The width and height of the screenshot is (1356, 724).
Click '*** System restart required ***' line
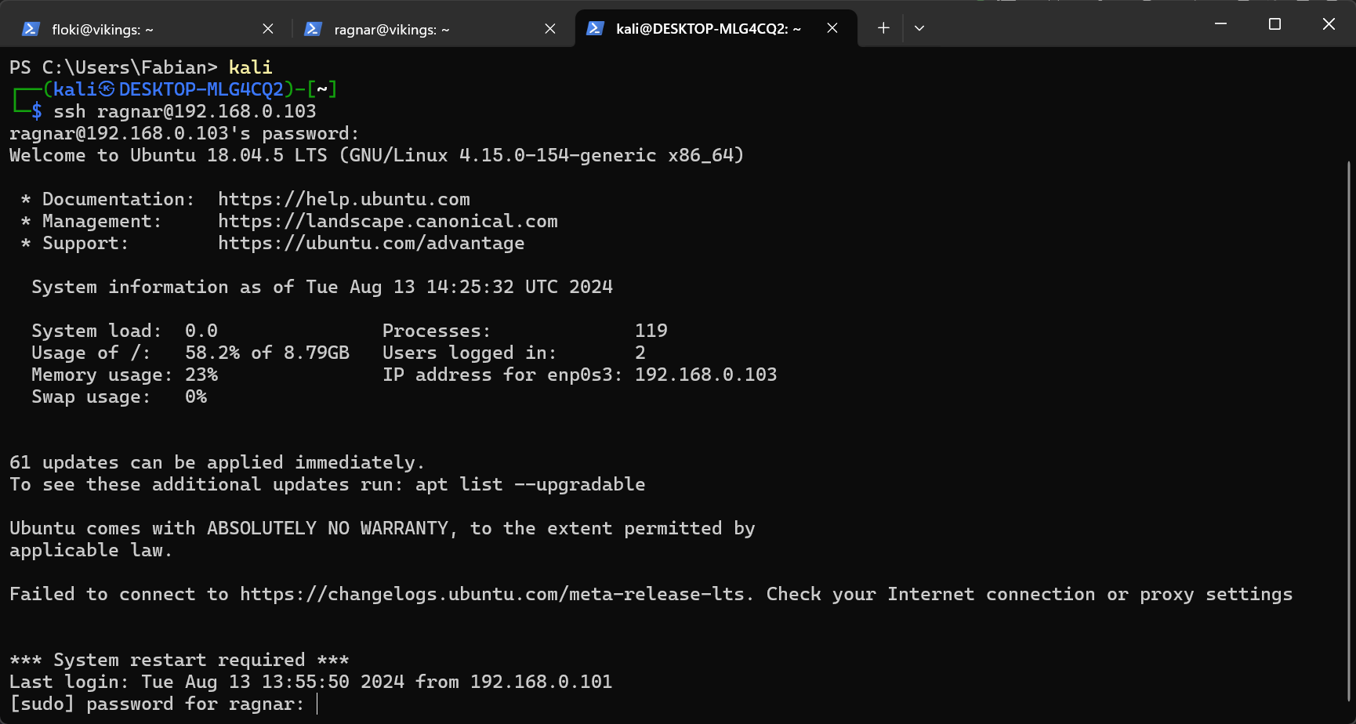pos(179,660)
